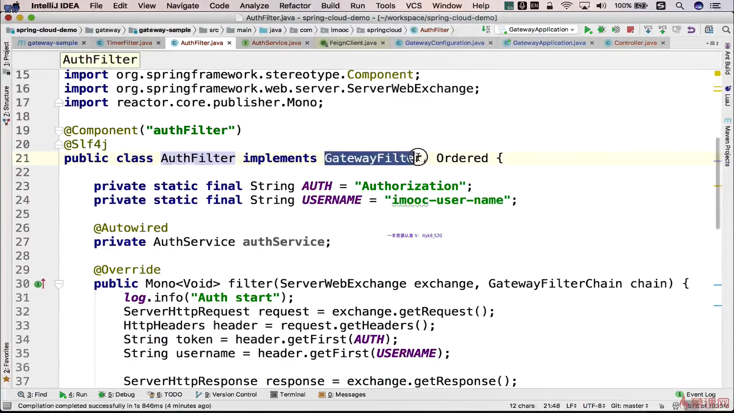Click the editor's vertical scrollbar thumb

(x=718, y=184)
